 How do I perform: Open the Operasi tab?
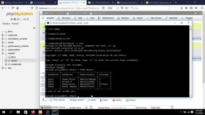point(171,18)
